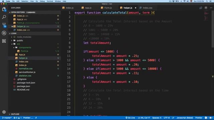Click the errors and warnings status indicator
The width and height of the screenshot is (214, 120).
(x=17, y=118)
